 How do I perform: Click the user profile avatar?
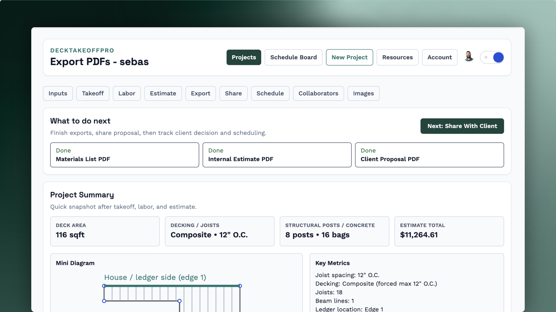coord(469,57)
